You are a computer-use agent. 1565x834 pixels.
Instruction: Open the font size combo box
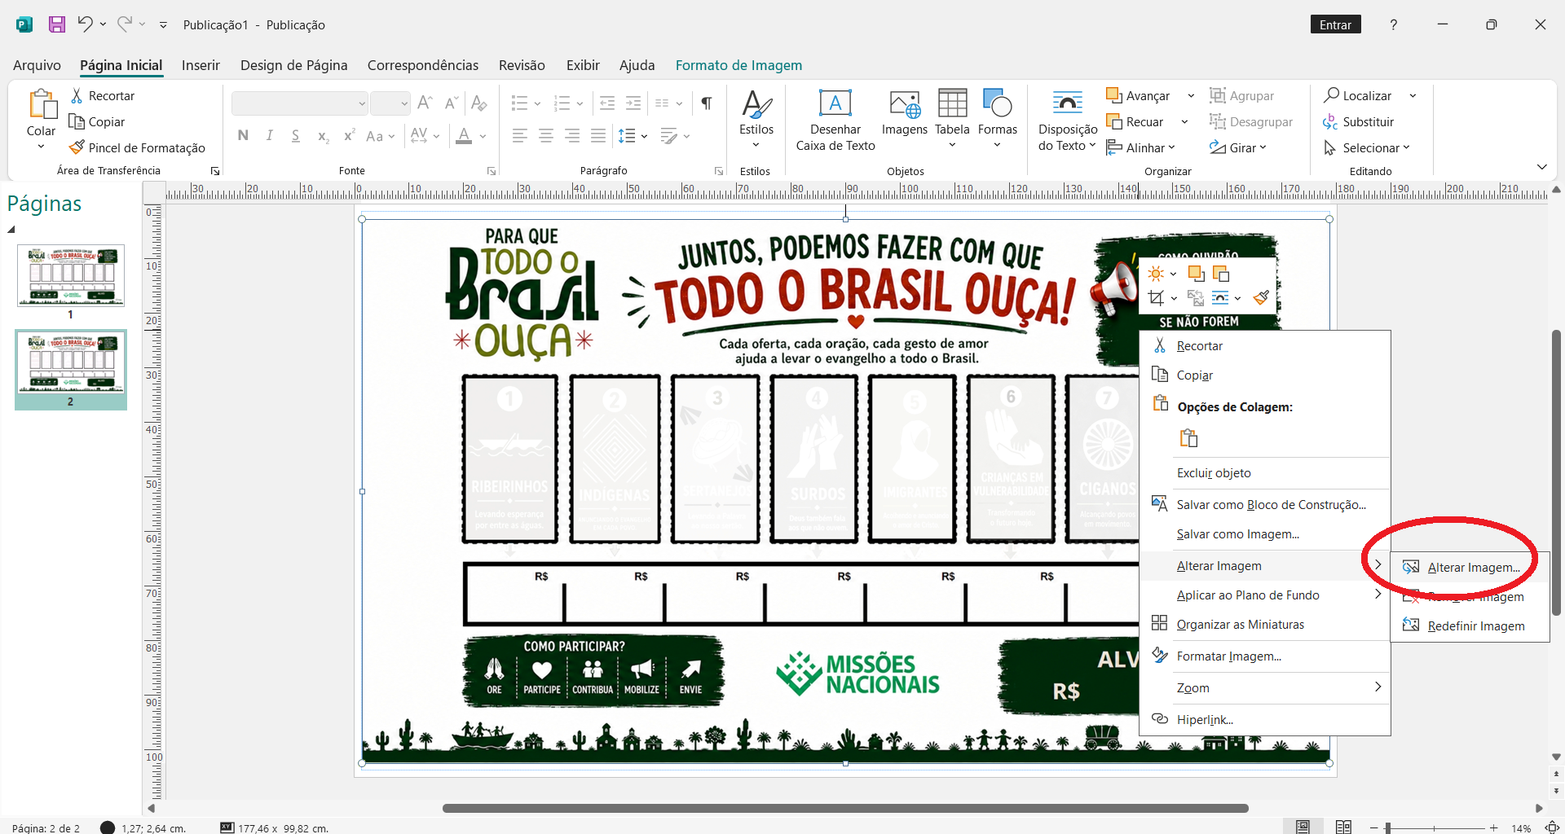click(x=390, y=103)
